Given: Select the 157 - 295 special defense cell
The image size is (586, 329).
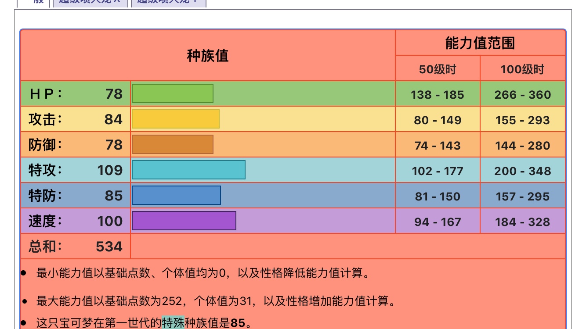Looking at the screenshot, I should click(x=523, y=196).
